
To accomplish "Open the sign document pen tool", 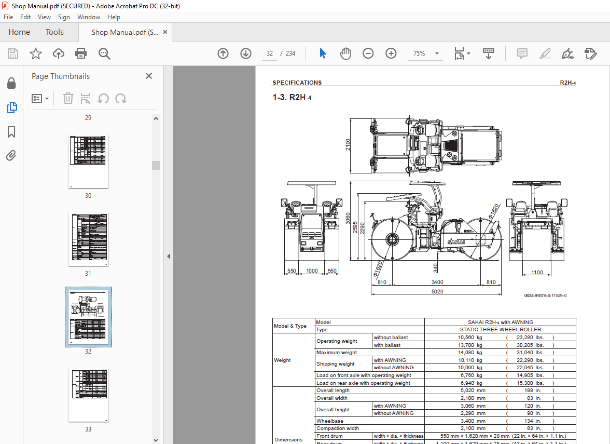I will pyautogui.click(x=567, y=53).
